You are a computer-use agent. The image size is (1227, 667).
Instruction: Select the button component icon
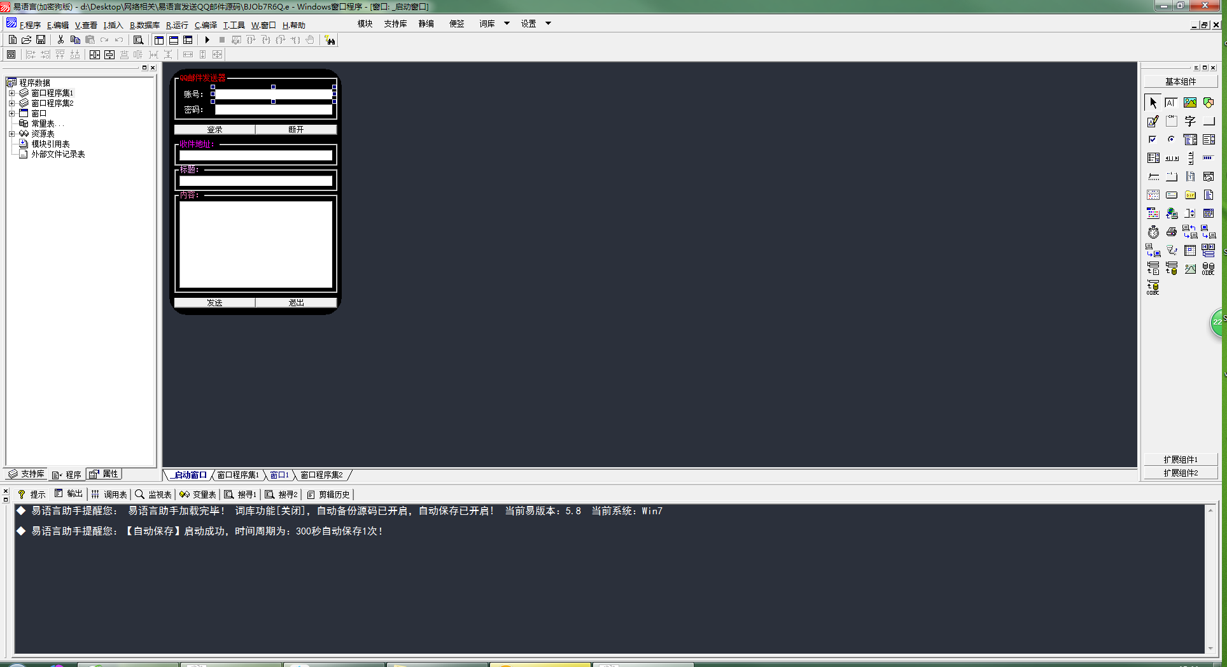(x=1208, y=121)
